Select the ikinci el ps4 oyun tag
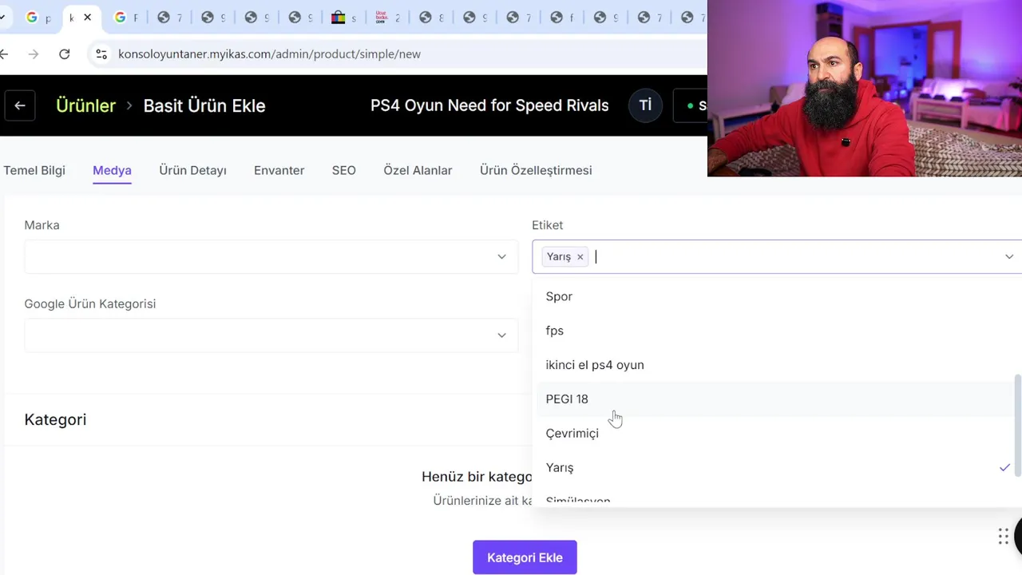Viewport: 1022px width, 575px height. [x=777, y=365]
